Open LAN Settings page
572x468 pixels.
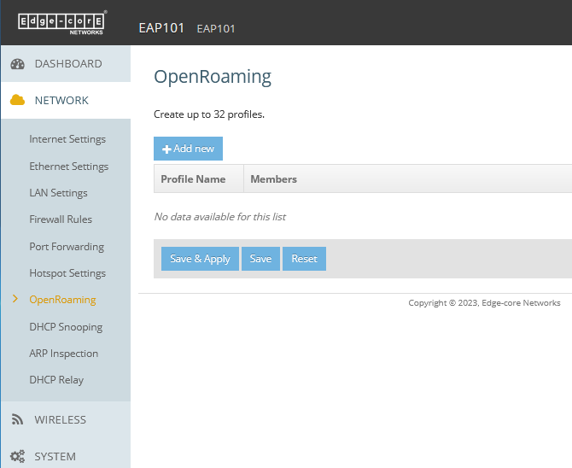pos(58,193)
